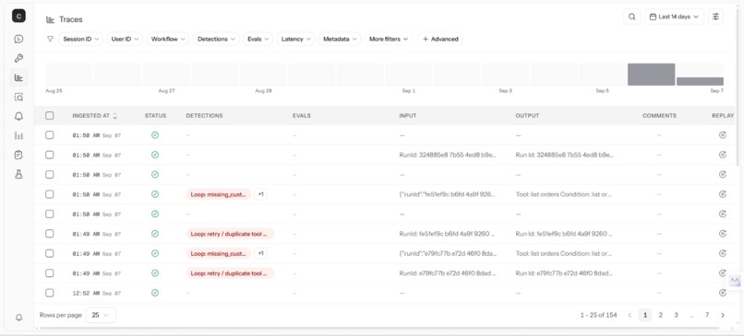Open the Evals filter dropdown
744x336 pixels.
(258, 39)
